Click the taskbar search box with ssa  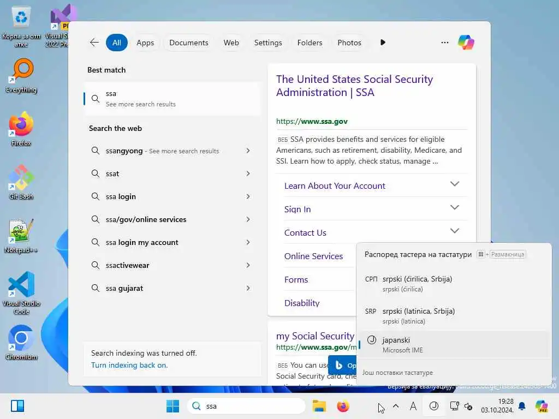(246, 406)
